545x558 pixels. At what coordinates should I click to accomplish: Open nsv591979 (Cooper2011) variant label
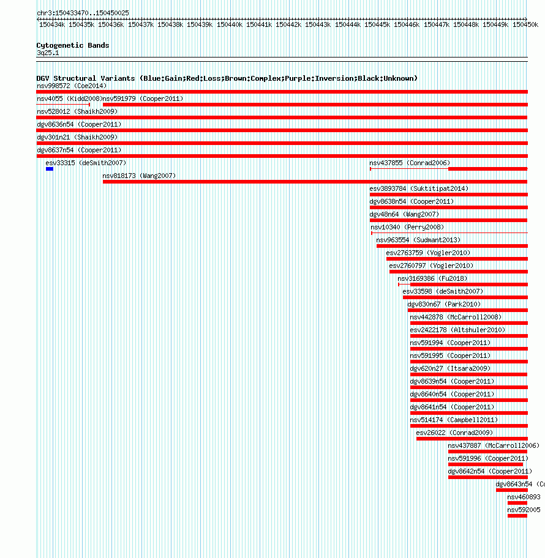[143, 99]
